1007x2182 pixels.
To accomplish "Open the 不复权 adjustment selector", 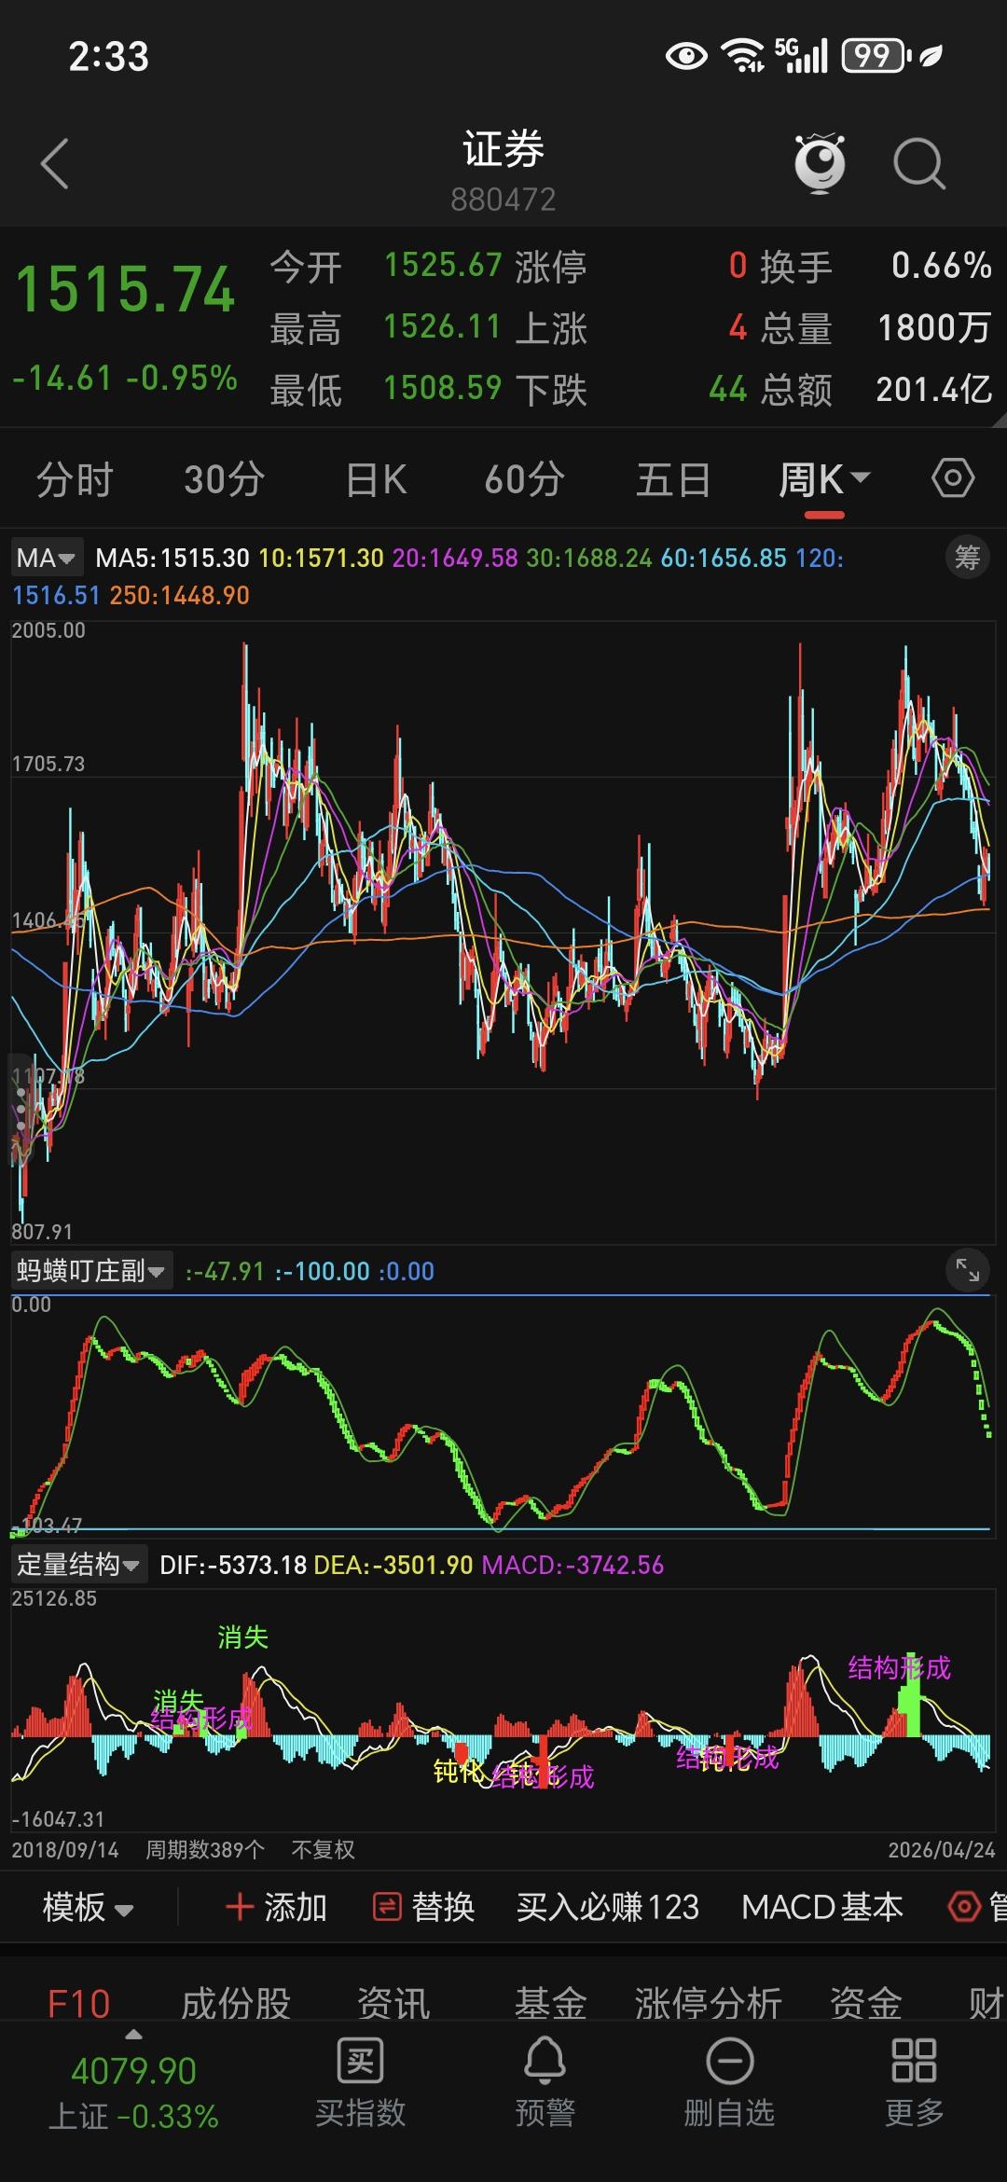I will click(x=324, y=1849).
